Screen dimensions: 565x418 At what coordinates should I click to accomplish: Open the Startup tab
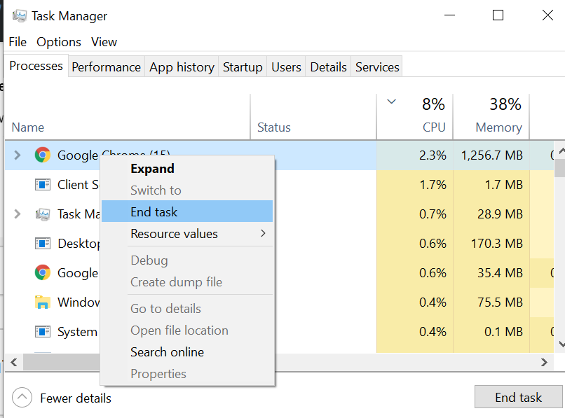tap(243, 67)
